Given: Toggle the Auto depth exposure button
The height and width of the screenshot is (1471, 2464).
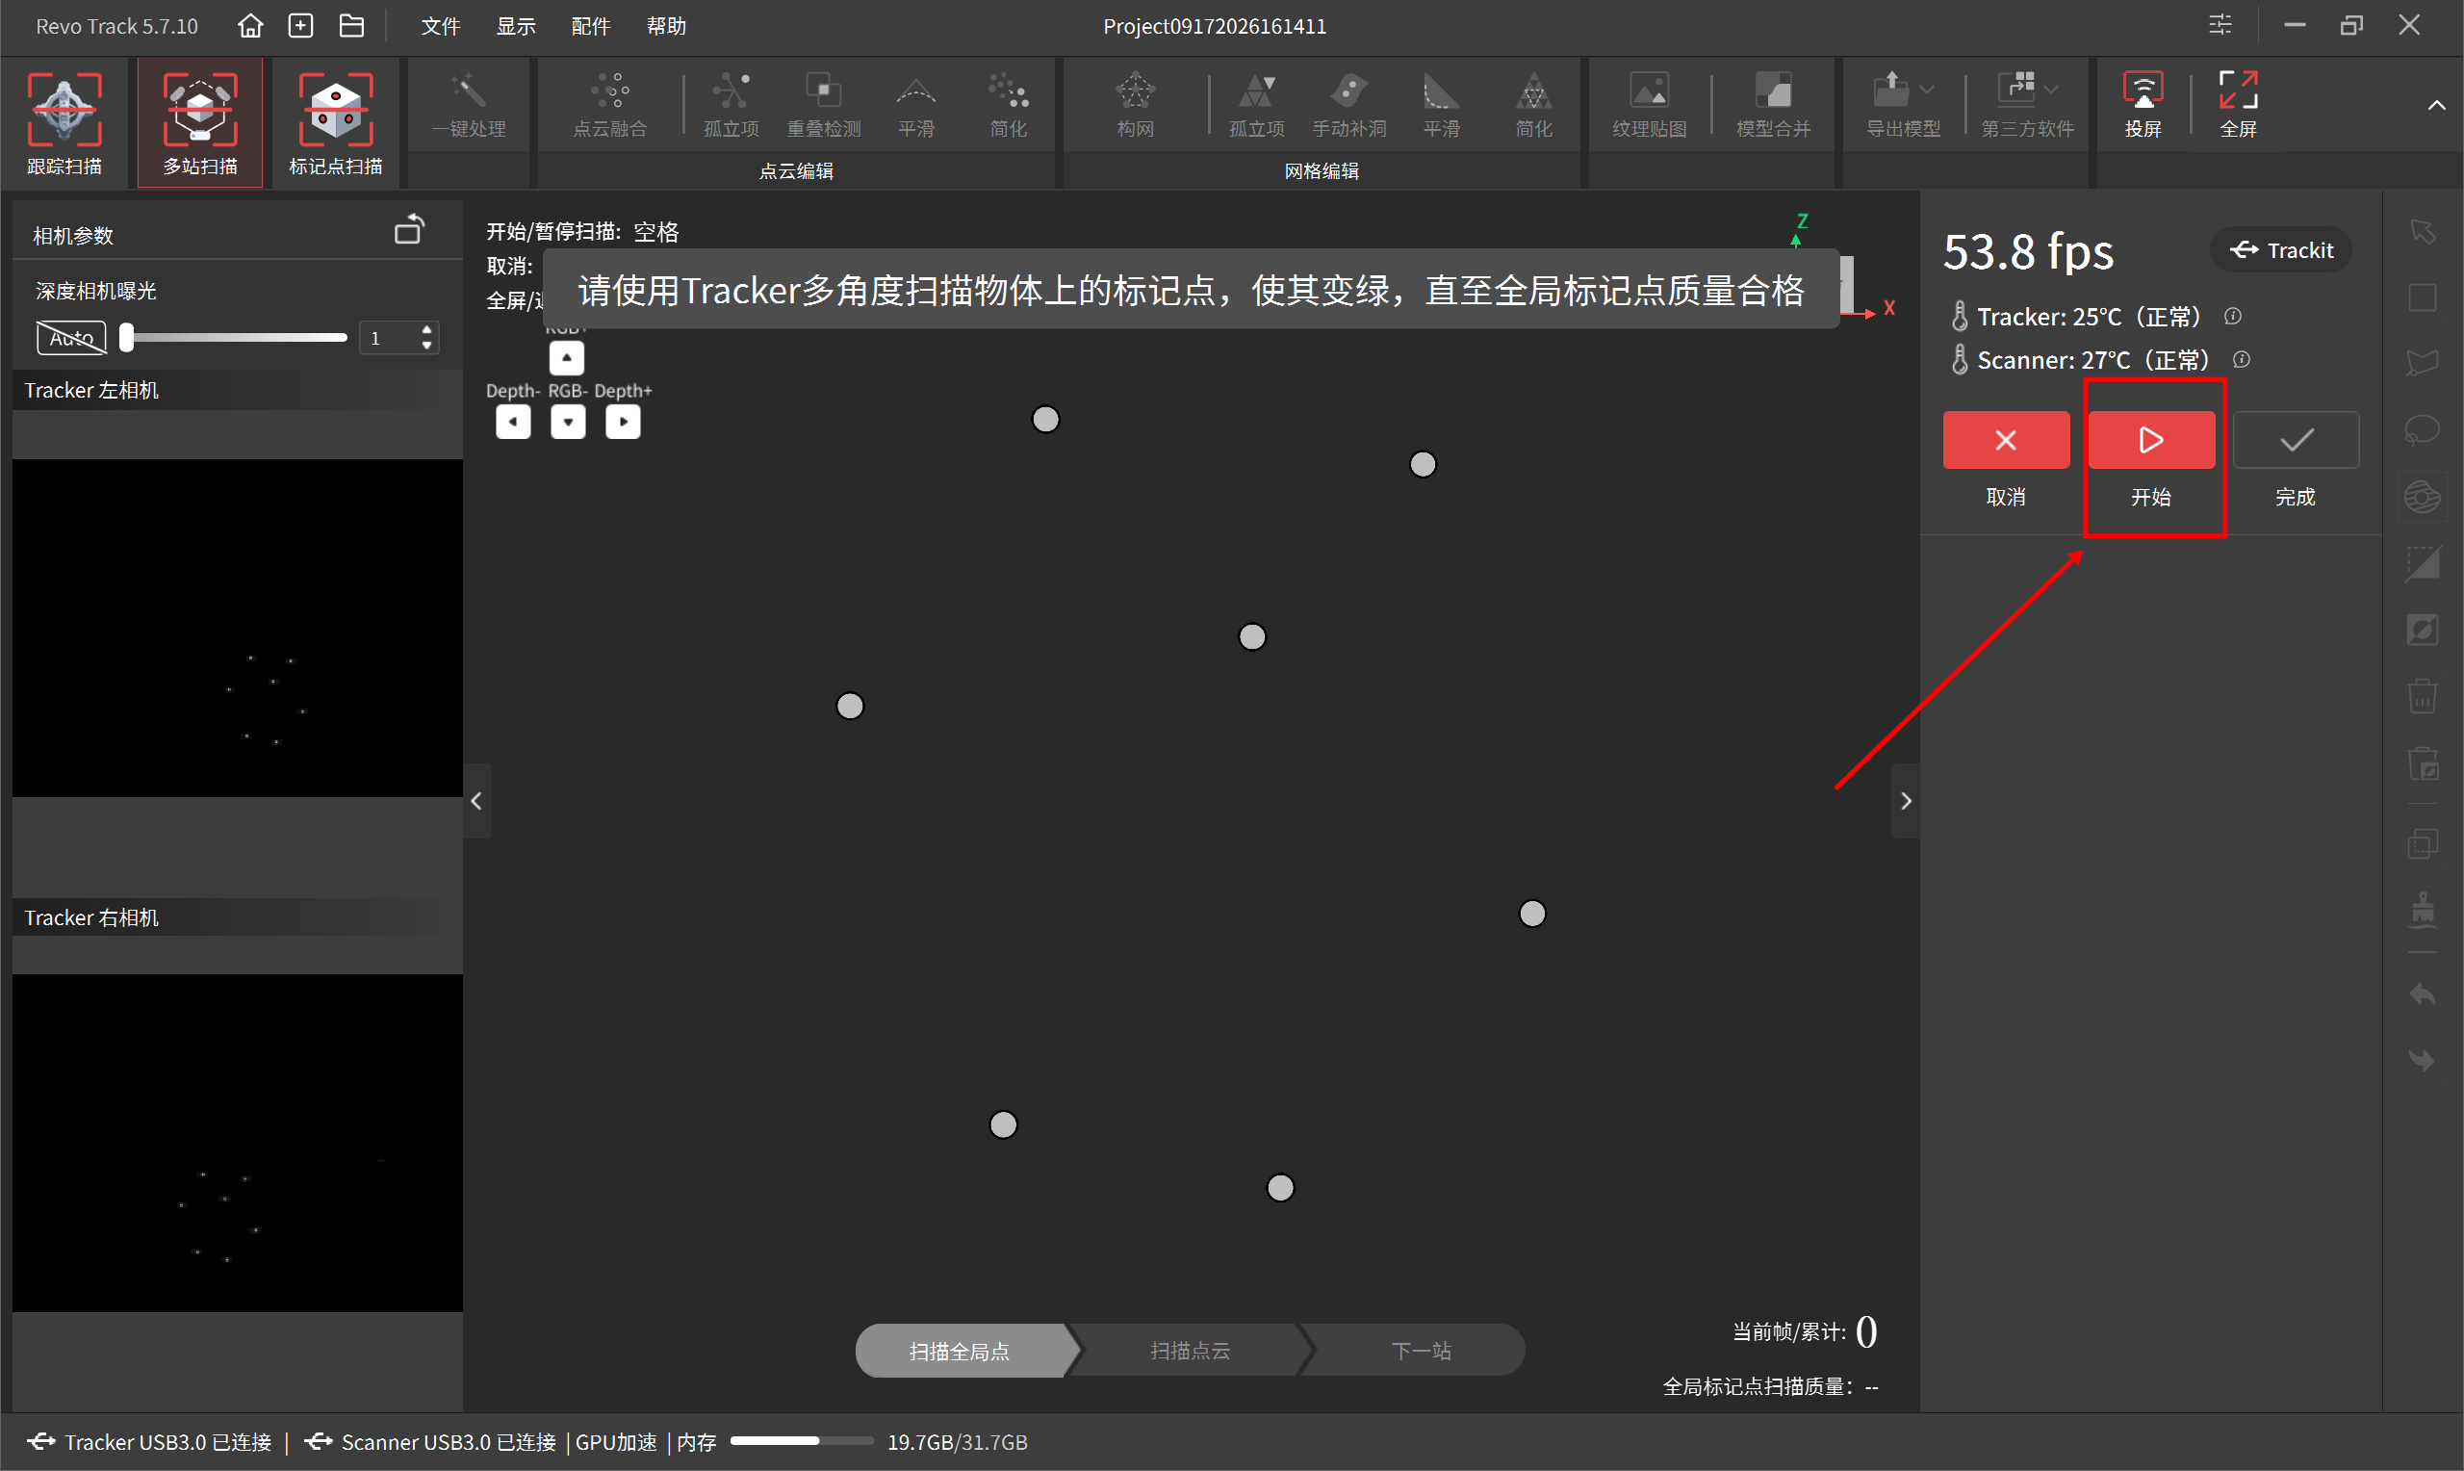Looking at the screenshot, I should (71, 338).
